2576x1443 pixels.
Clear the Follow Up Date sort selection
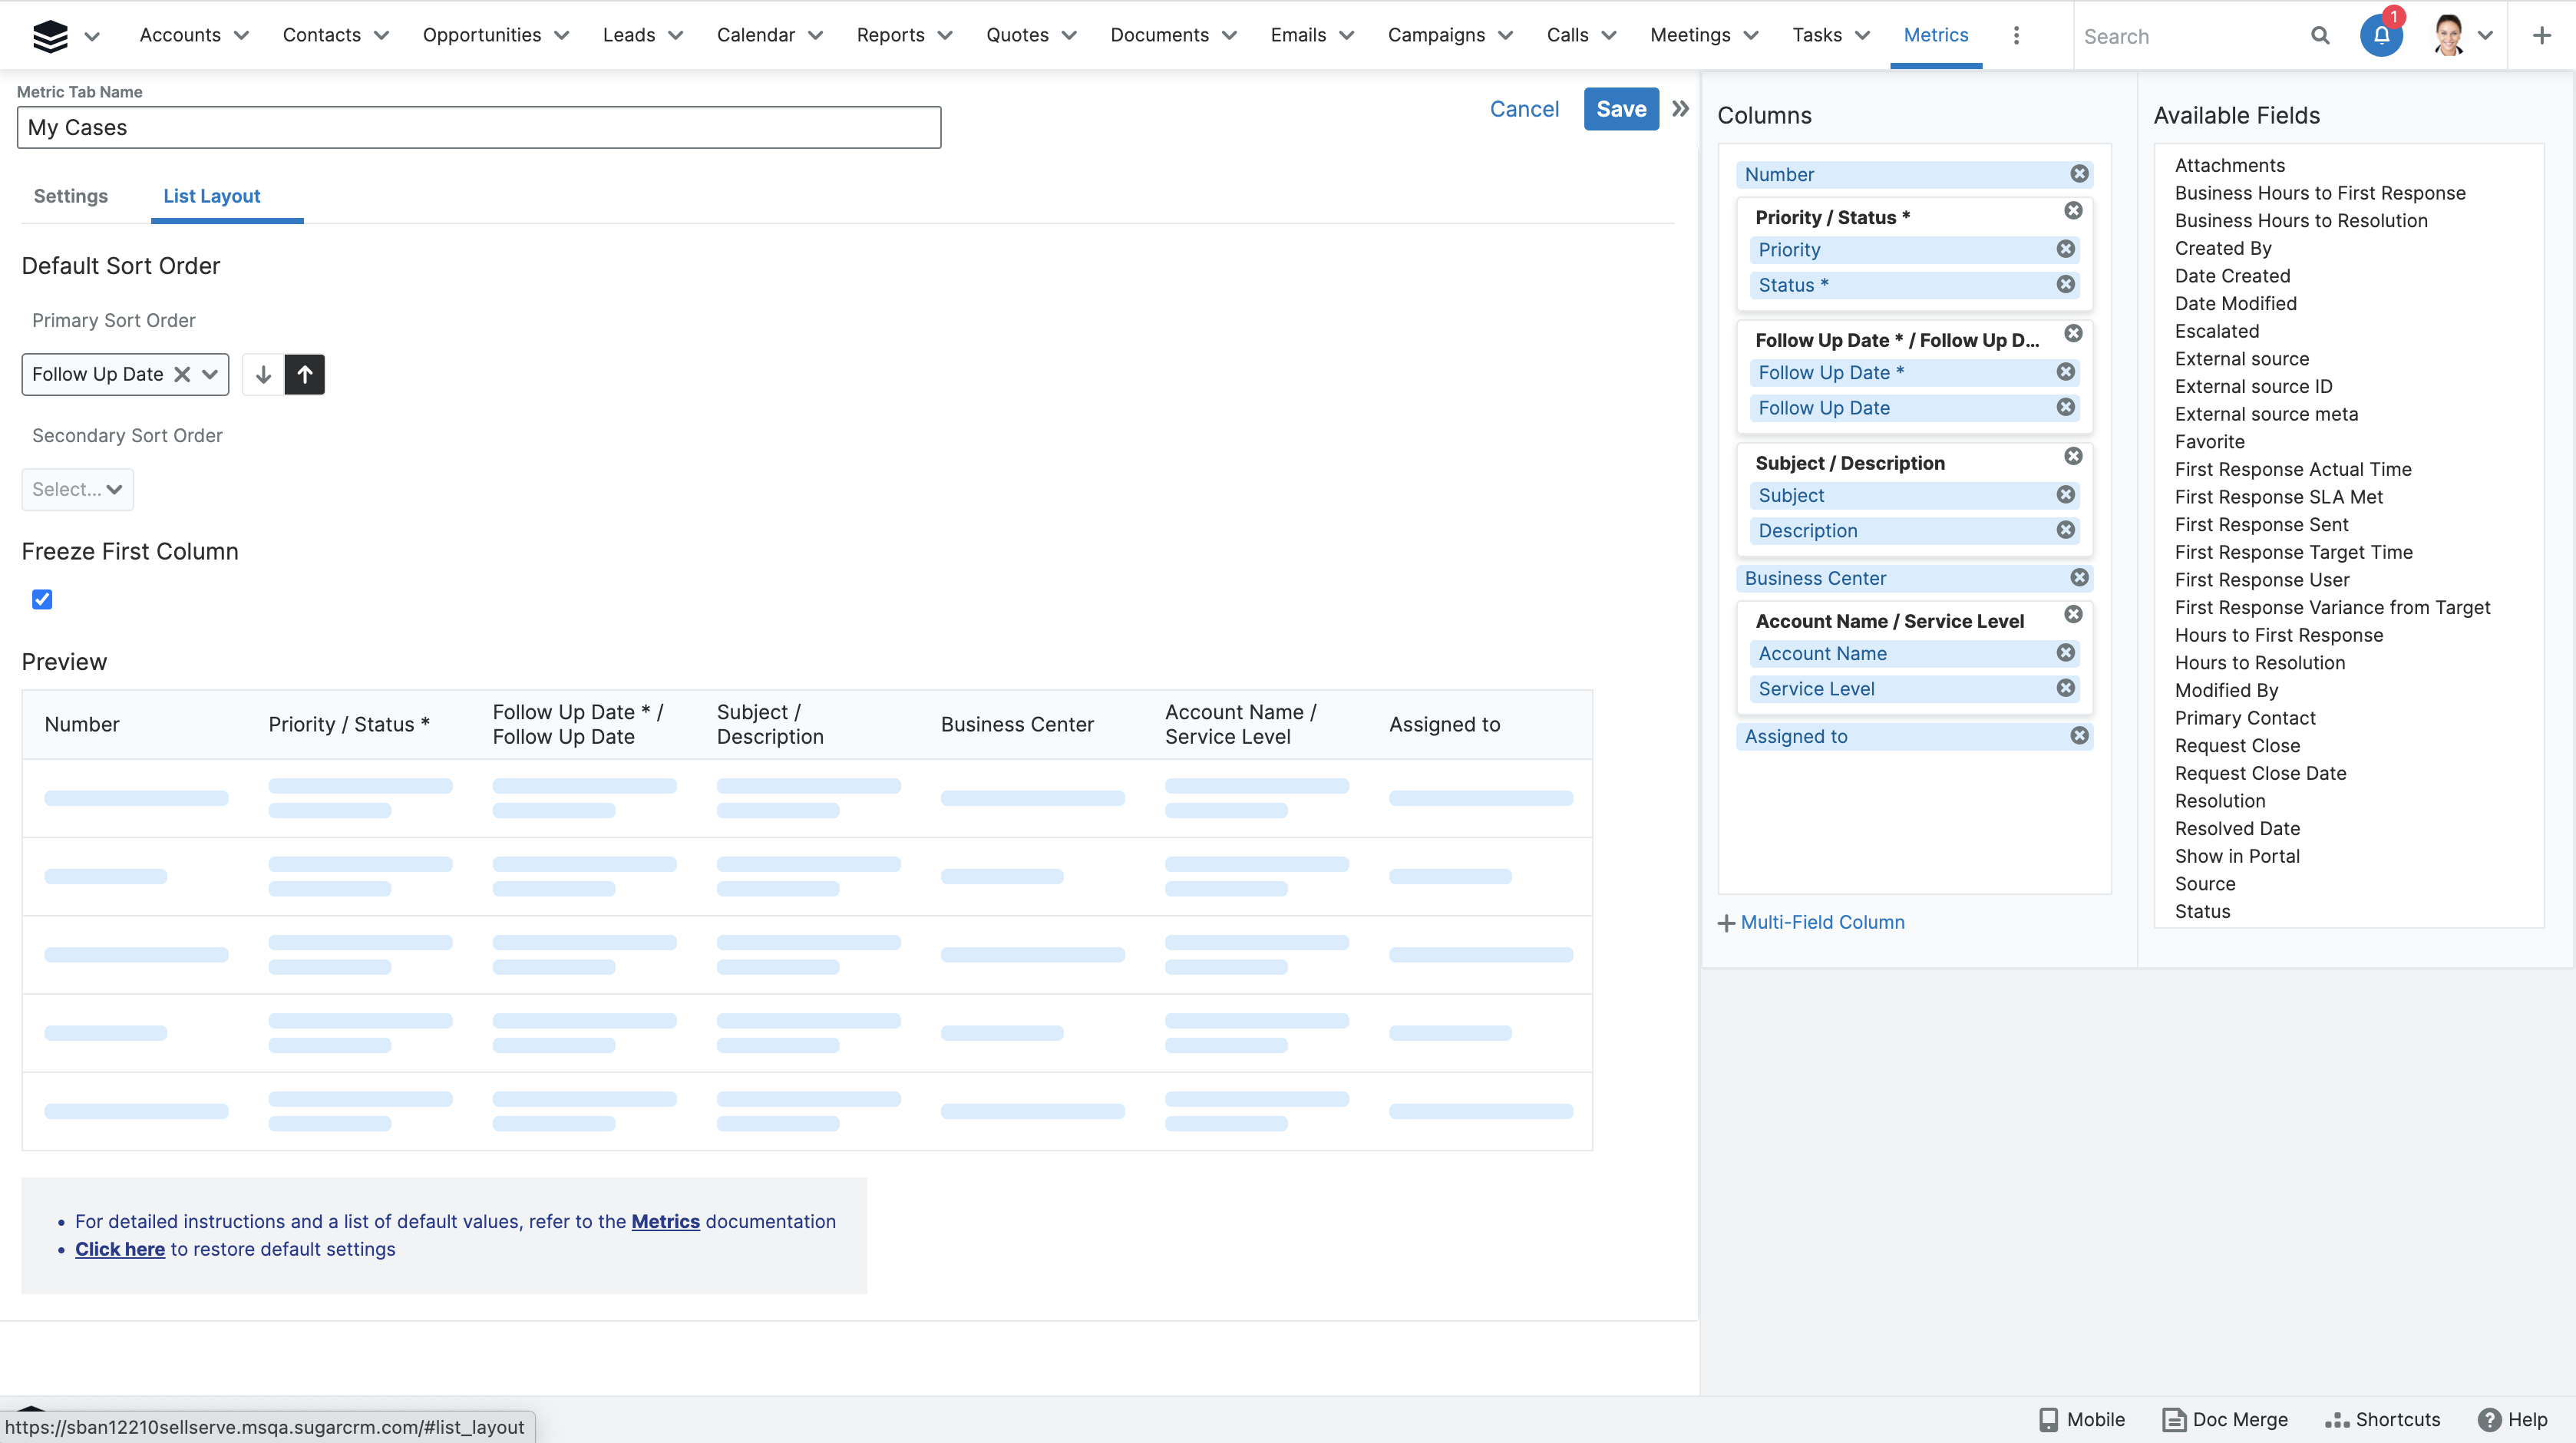(182, 374)
